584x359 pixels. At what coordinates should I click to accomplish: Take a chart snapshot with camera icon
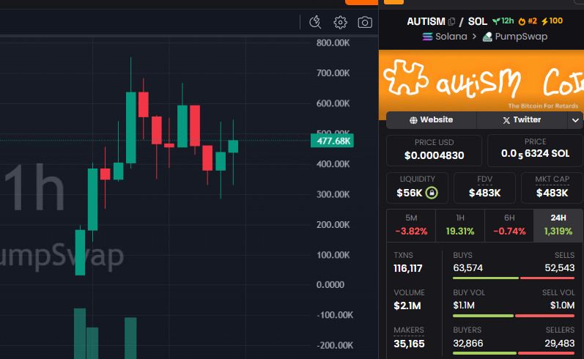click(365, 22)
